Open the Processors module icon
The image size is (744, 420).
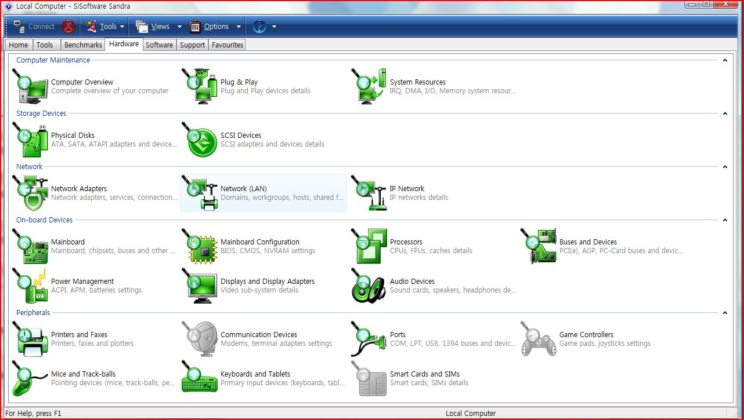click(x=369, y=246)
